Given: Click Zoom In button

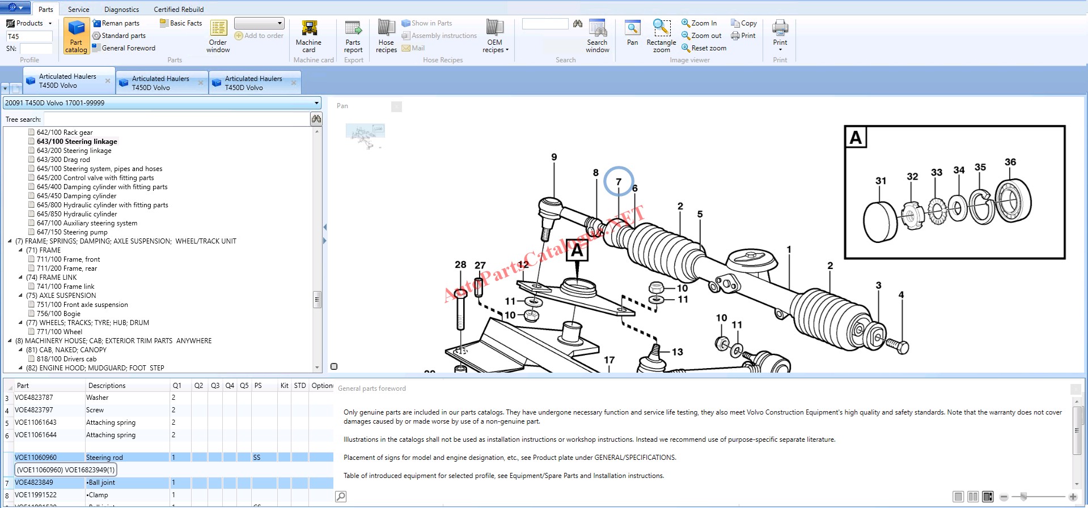Looking at the screenshot, I should pyautogui.click(x=699, y=23).
